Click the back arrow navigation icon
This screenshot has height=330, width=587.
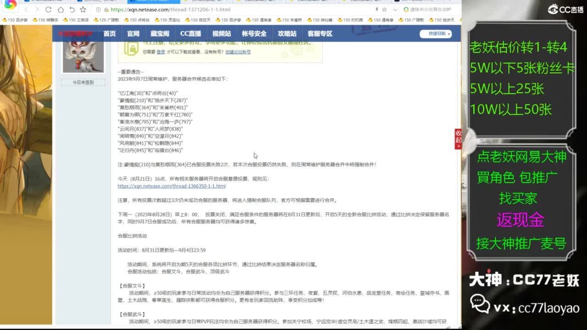point(26,10)
